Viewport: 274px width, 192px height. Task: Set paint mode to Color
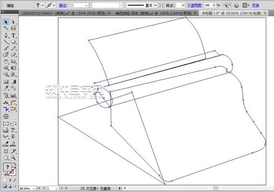[x=5, y=180]
